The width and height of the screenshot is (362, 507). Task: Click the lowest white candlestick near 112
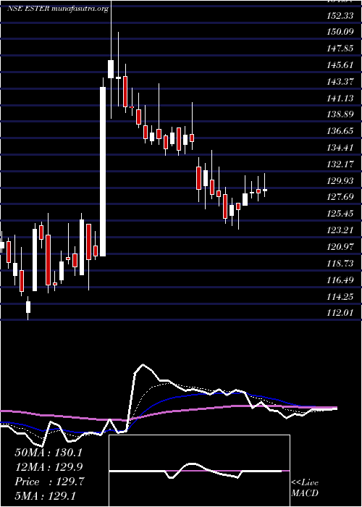28,307
